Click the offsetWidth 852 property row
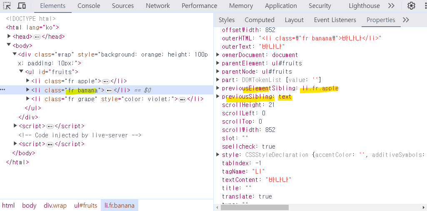The image size is (427, 211). [x=249, y=30]
